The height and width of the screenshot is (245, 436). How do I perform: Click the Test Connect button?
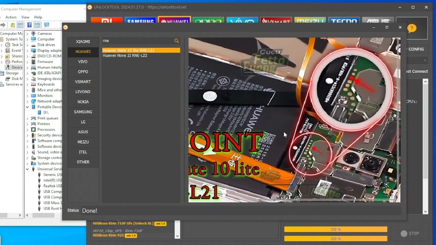(x=417, y=71)
